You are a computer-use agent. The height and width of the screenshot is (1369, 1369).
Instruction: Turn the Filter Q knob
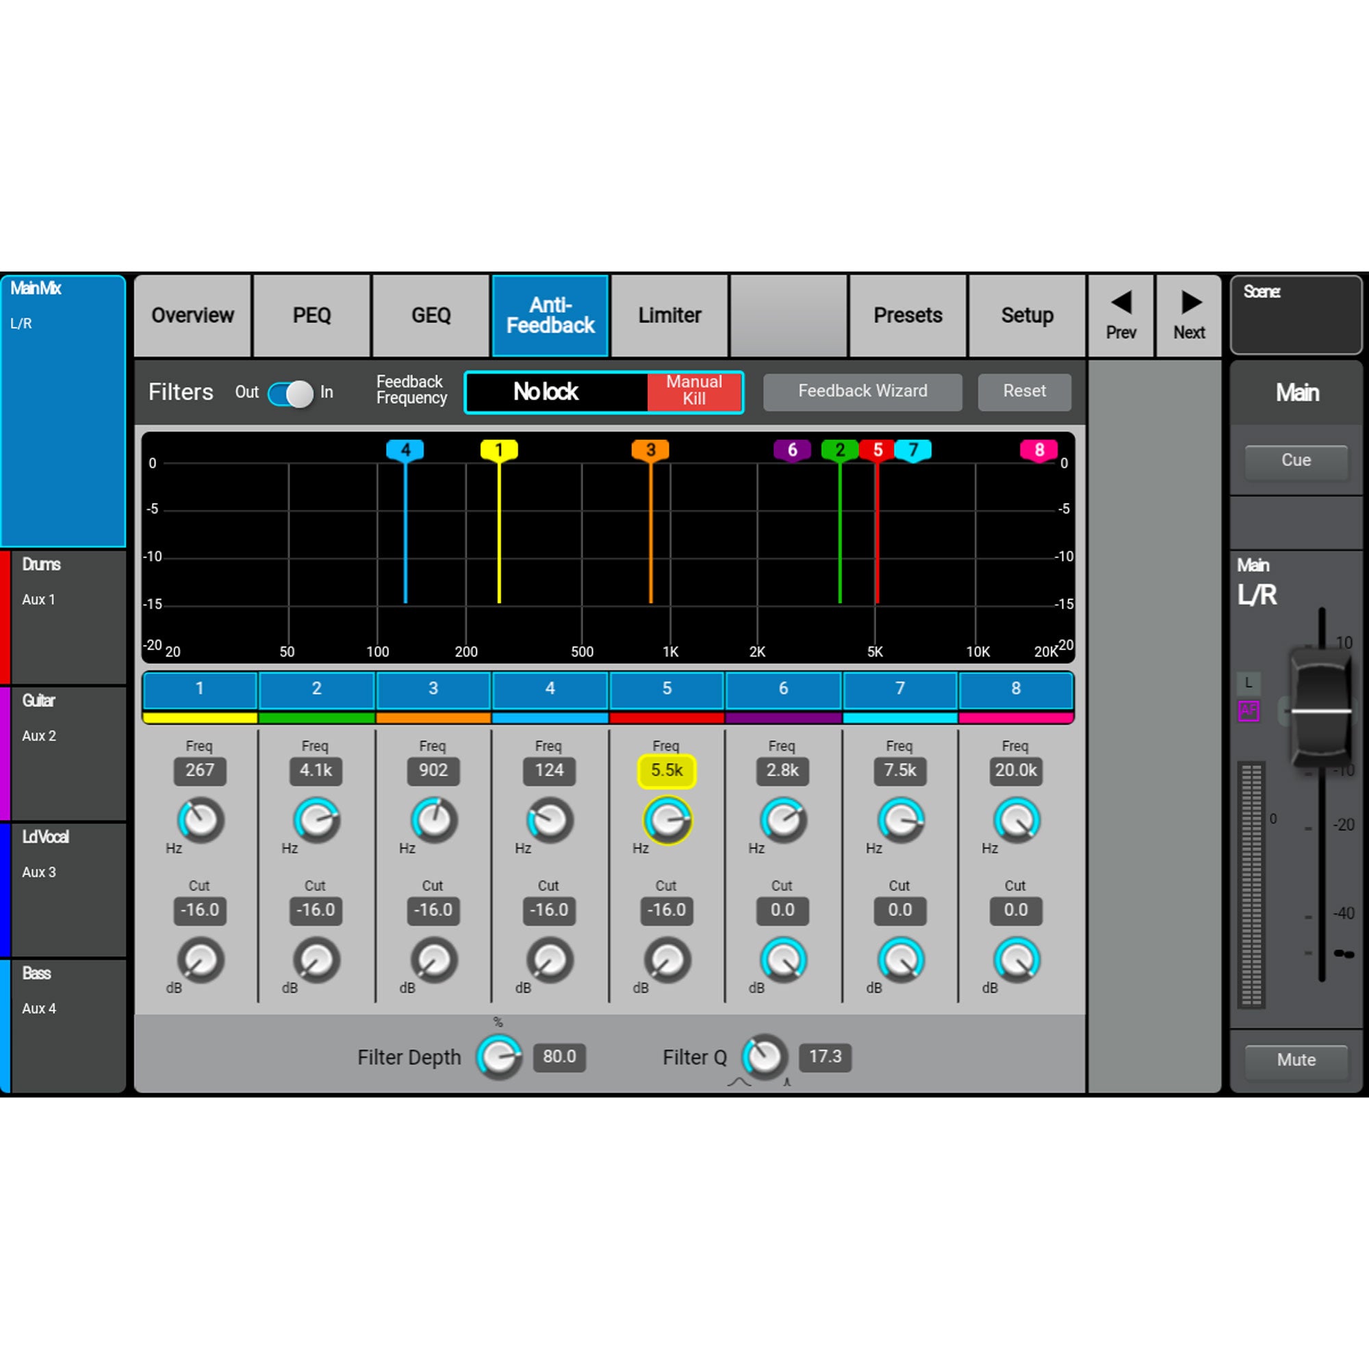click(x=765, y=1056)
